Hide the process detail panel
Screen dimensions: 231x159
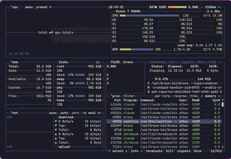pyautogui.click(x=212, y=62)
